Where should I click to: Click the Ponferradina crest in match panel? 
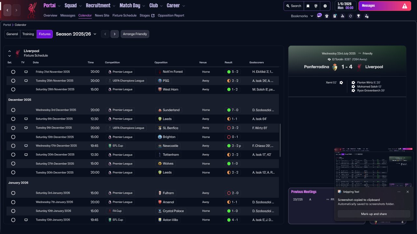pyautogui.click(x=335, y=67)
